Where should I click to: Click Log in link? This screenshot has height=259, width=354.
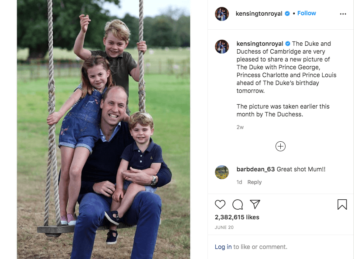tap(223, 247)
